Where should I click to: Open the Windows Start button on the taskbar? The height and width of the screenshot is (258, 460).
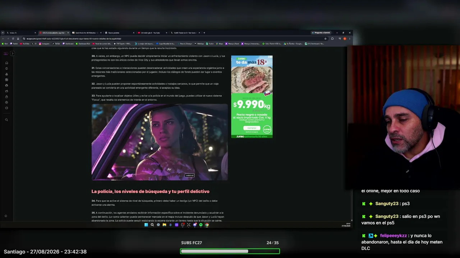pos(146,225)
